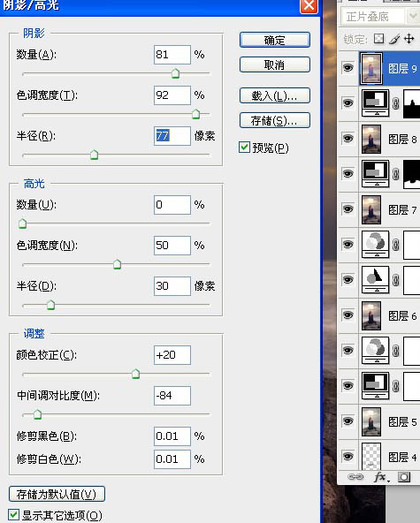Toggle lock image pixels brush icon

394,39
